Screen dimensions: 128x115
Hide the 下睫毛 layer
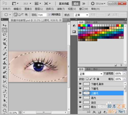pos(80,88)
